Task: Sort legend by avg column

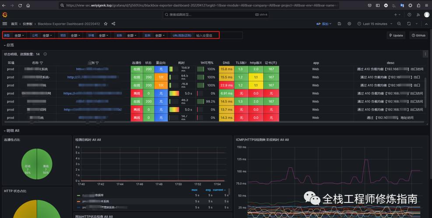Action: click(208, 190)
